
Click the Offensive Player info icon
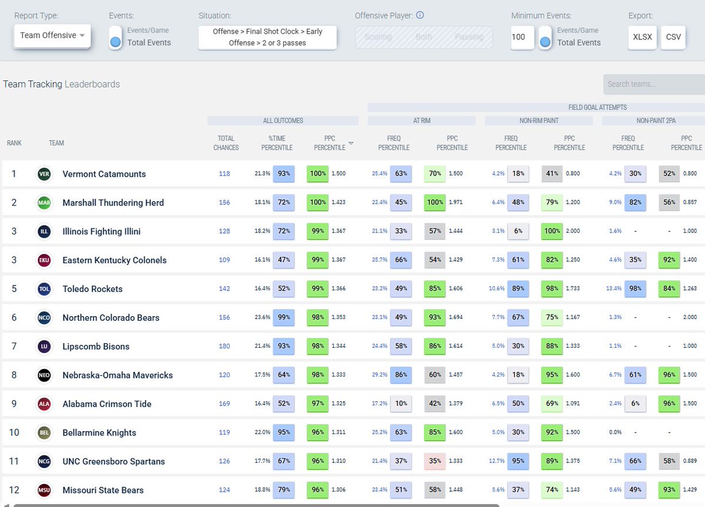[x=420, y=16]
